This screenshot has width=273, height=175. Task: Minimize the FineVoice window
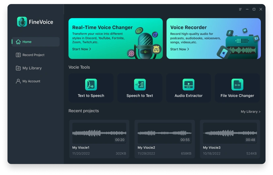tap(247, 9)
